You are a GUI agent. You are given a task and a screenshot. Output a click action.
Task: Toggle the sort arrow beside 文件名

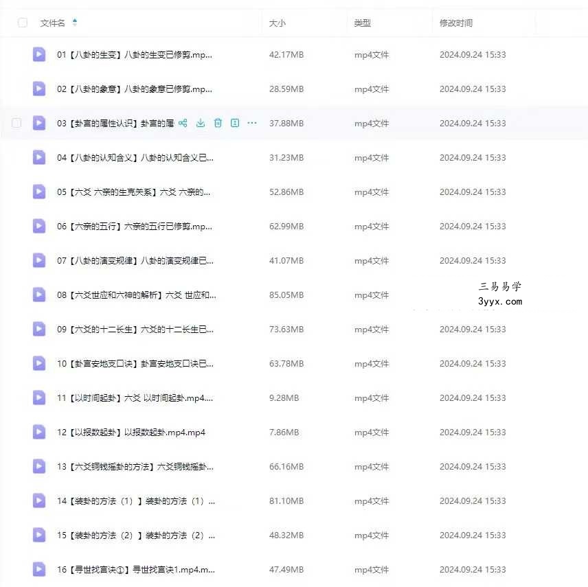click(x=75, y=23)
